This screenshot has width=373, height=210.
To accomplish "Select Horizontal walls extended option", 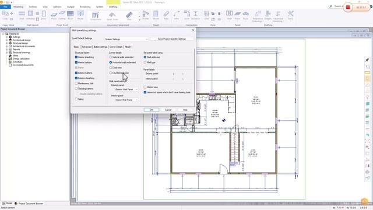I will pos(111,62).
